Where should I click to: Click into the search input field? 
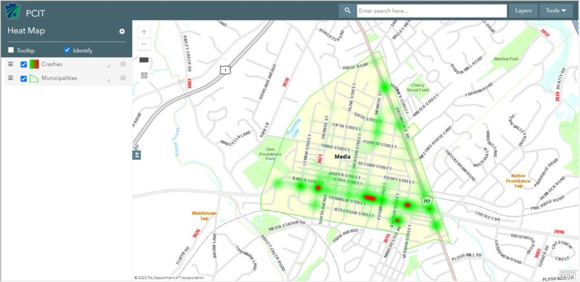[x=432, y=11]
